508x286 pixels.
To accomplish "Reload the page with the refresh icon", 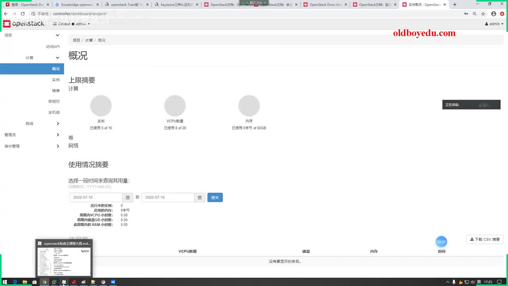I will 23,14.
